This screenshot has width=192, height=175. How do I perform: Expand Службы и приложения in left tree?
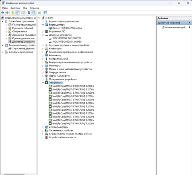click(3, 52)
